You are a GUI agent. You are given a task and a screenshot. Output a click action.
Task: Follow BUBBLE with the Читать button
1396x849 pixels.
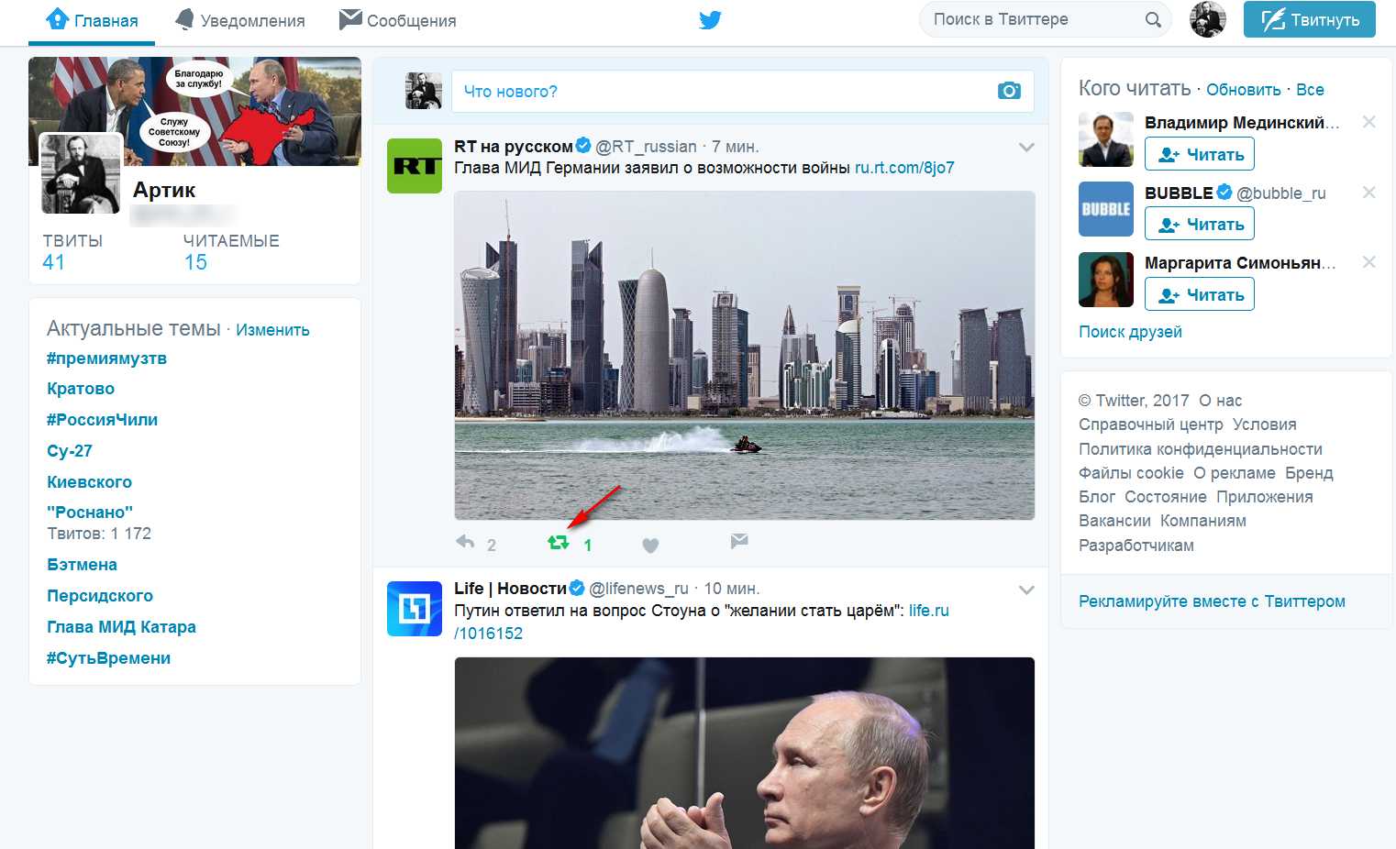tap(1199, 225)
